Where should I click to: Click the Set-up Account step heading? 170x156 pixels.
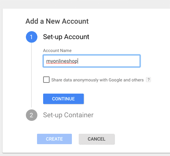click(66, 37)
